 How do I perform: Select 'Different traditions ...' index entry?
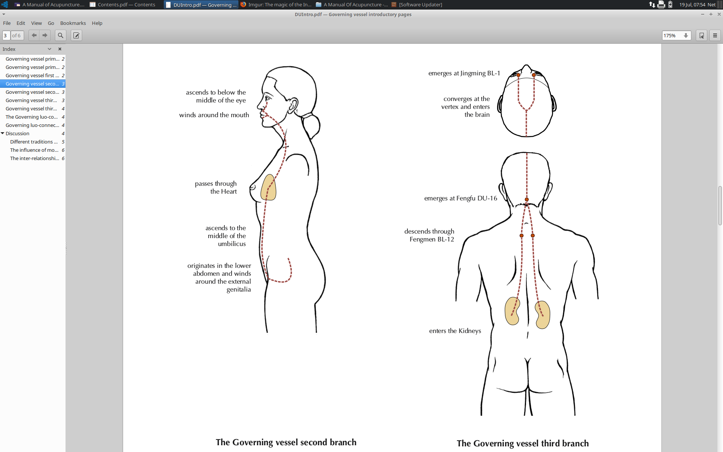[x=33, y=142]
